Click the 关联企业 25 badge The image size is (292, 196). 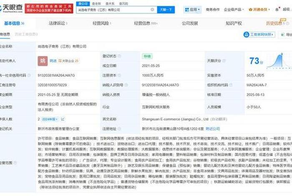(68, 61)
